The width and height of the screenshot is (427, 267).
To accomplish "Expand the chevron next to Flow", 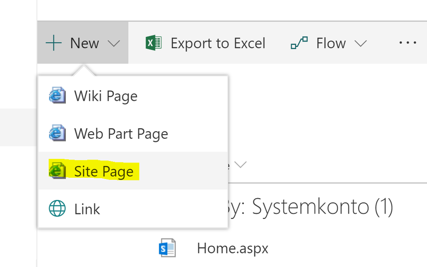I will pos(360,43).
